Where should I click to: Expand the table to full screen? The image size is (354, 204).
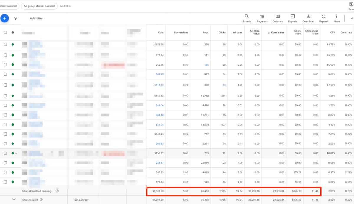click(324, 18)
